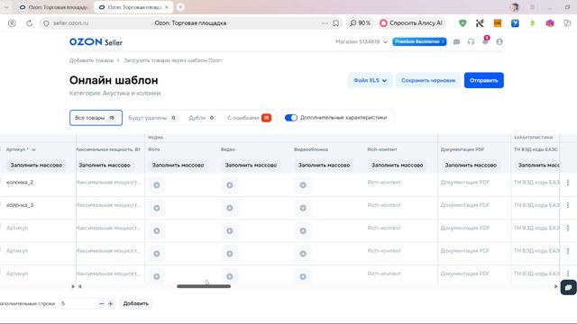577x324 pixels.
Task: Click Заполнить массово under Видео
Action: pyautogui.click(x=251, y=166)
